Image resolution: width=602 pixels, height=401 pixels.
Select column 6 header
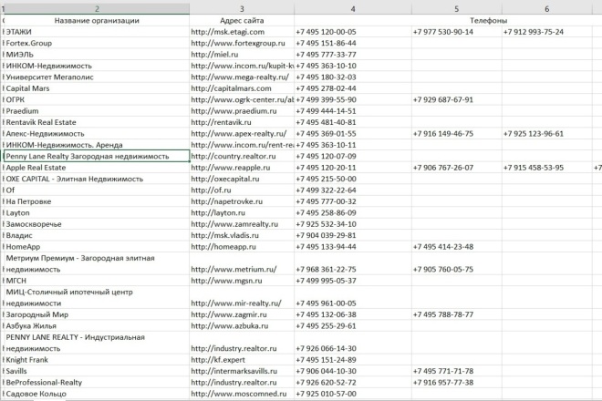click(x=546, y=9)
